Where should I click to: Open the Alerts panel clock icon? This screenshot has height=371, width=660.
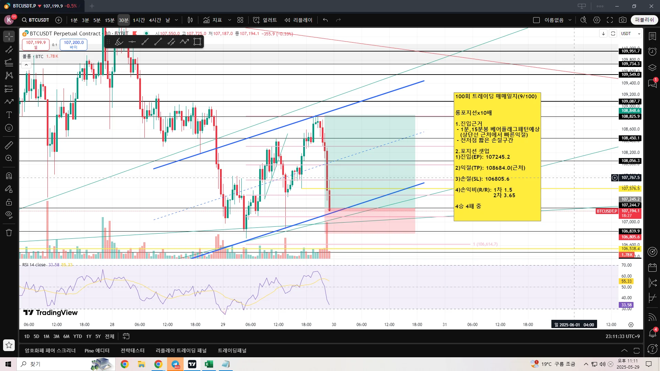pyautogui.click(x=652, y=52)
